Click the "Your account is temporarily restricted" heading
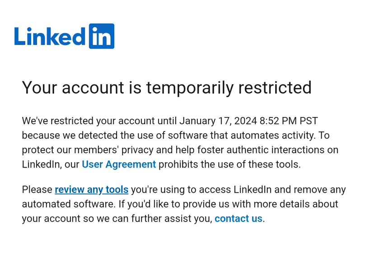The image size is (374, 253). click(x=167, y=87)
